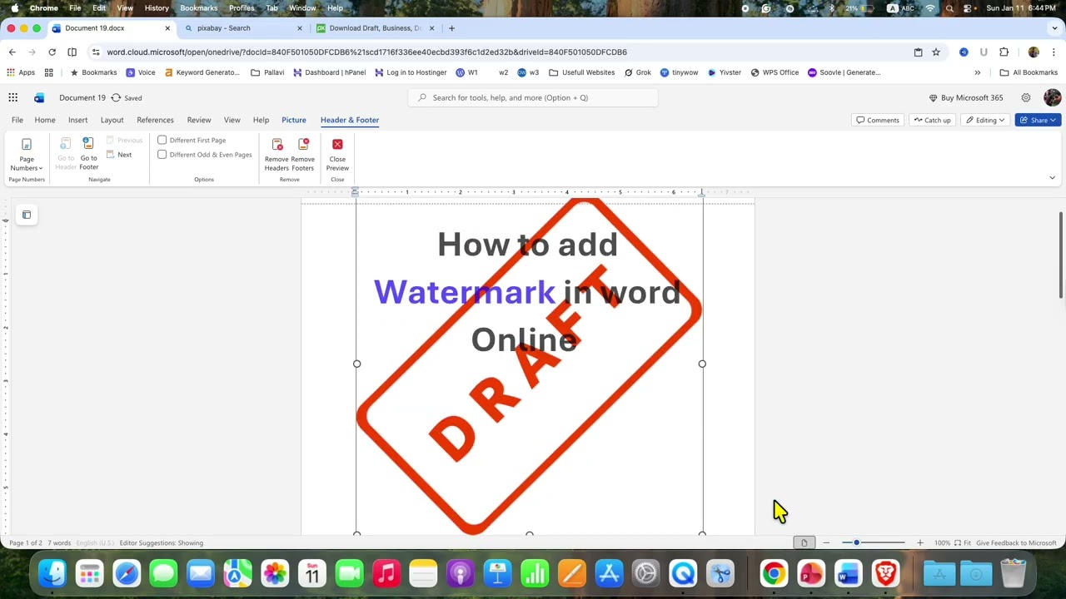The image size is (1066, 599).
Task: Remove Headers from the document
Action: coord(276,155)
